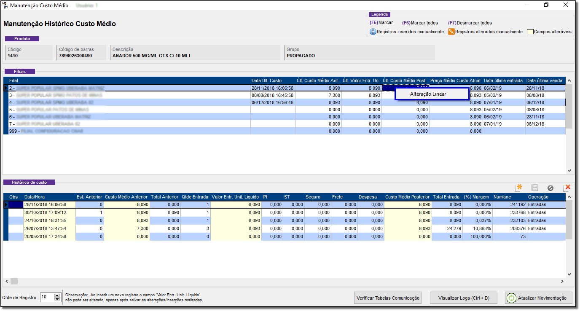Click the orange pencil legend icon
The height and width of the screenshot is (311, 580).
coord(451,32)
